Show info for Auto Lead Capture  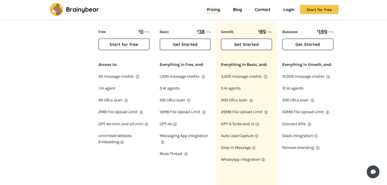(257, 136)
